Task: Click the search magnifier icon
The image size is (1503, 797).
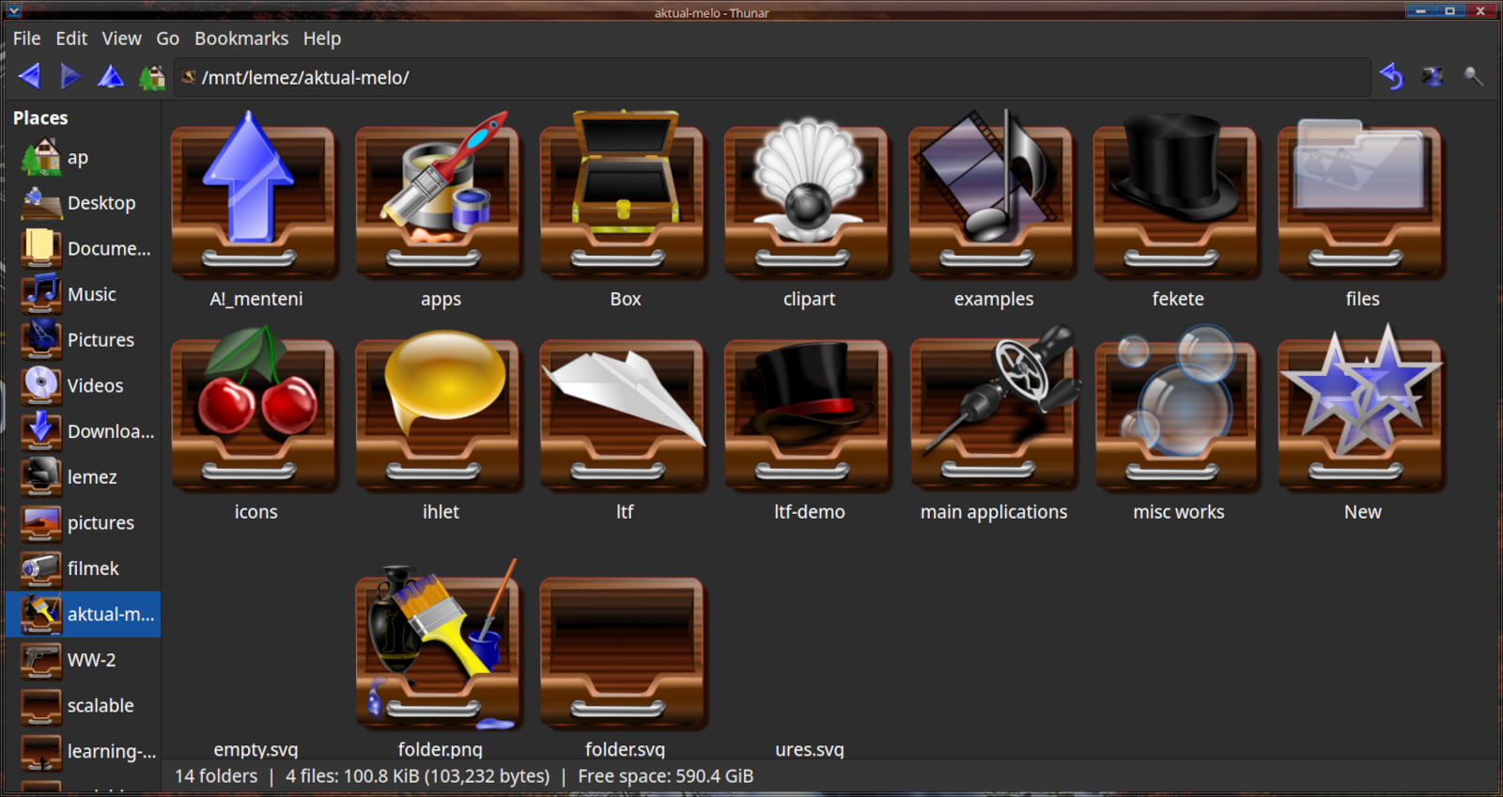Action: [1473, 77]
